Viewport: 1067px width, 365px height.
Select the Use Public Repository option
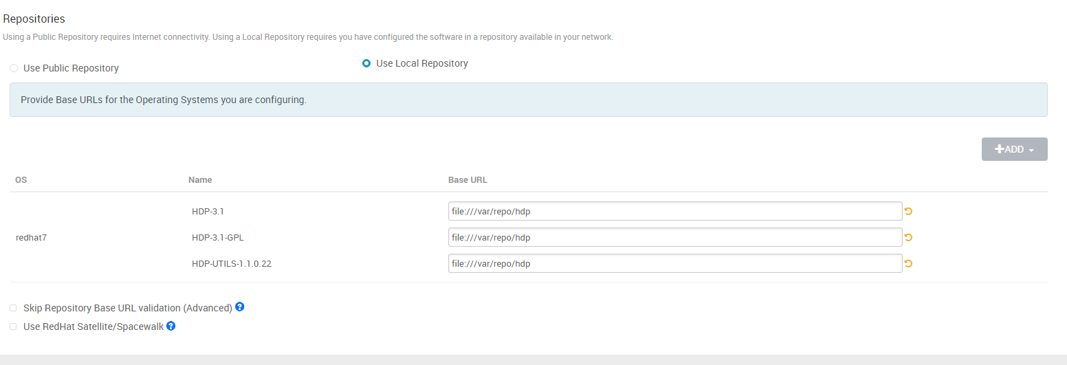coord(14,68)
